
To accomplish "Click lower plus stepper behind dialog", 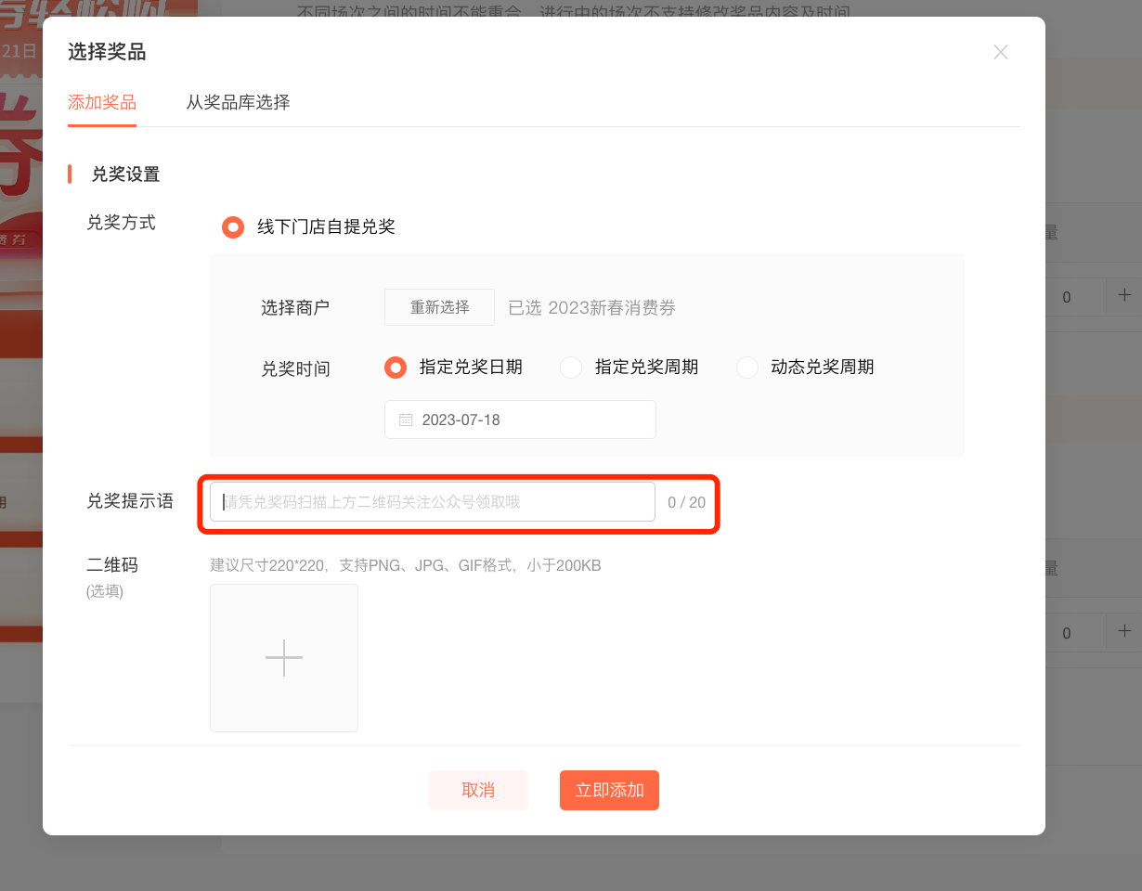I will pyautogui.click(x=1124, y=631).
